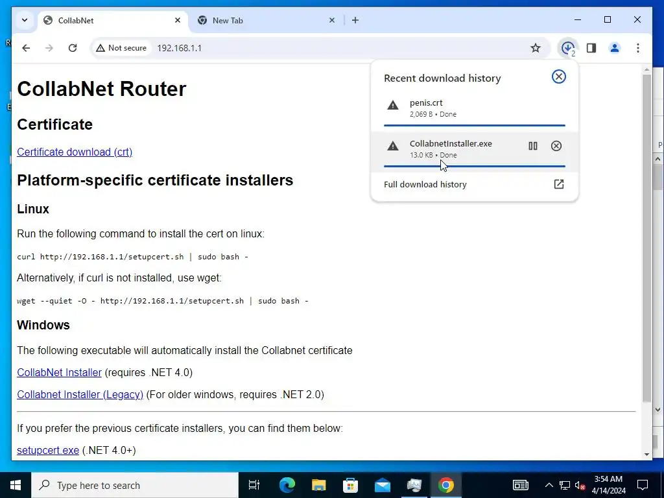Click the page scrollbar down arrow
This screenshot has height=498, width=664.
(646, 455)
